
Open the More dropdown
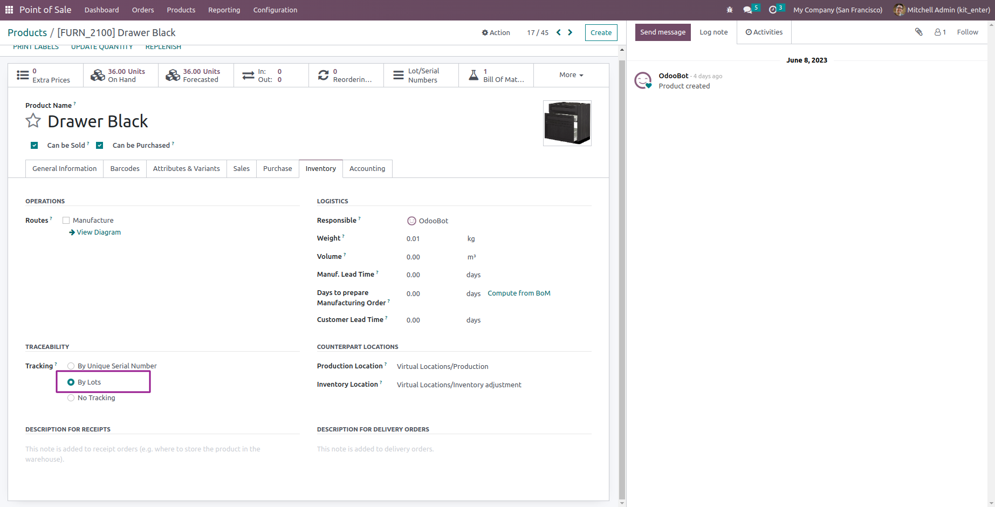click(x=570, y=74)
